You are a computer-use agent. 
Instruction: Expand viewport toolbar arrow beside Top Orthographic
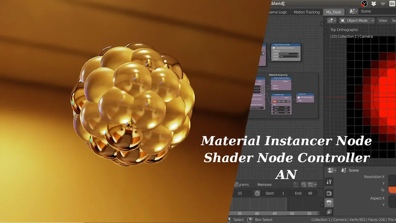coord(325,32)
